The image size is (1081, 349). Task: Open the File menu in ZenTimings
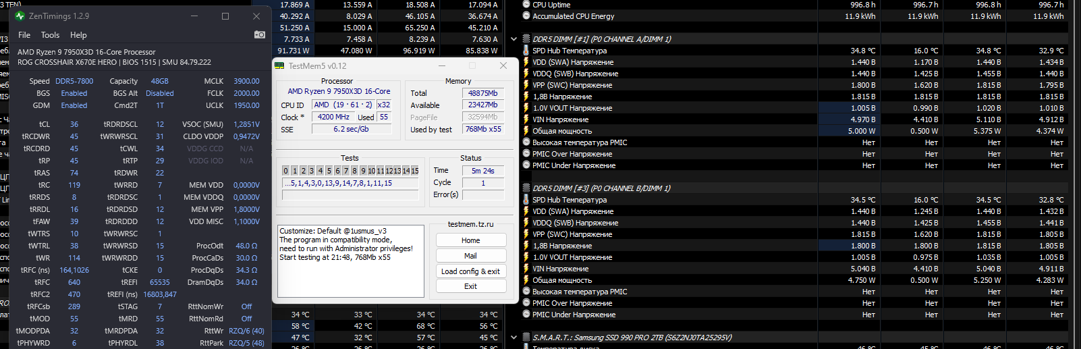[x=24, y=35]
